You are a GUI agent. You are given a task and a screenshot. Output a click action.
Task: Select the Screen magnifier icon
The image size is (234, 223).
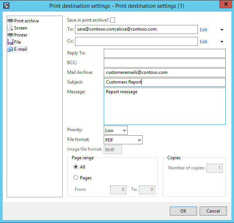coord(10,28)
